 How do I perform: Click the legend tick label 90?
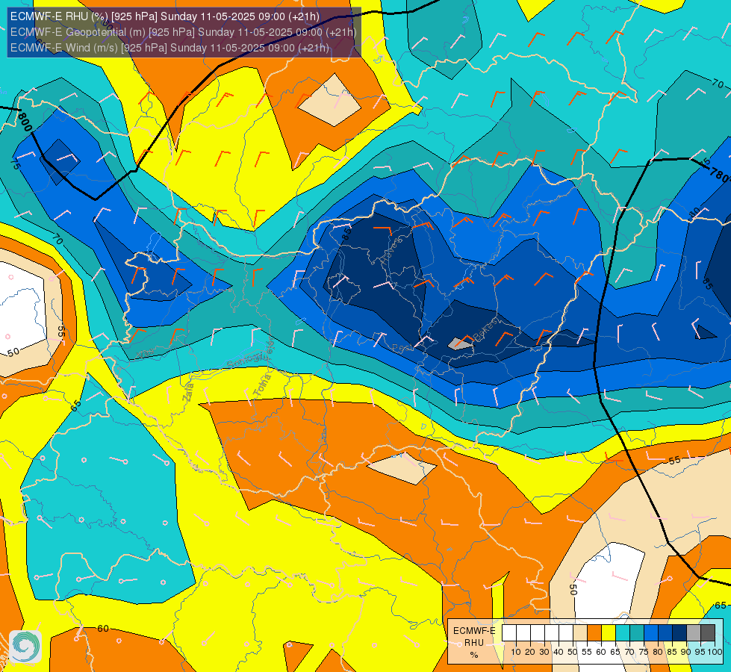(685, 652)
